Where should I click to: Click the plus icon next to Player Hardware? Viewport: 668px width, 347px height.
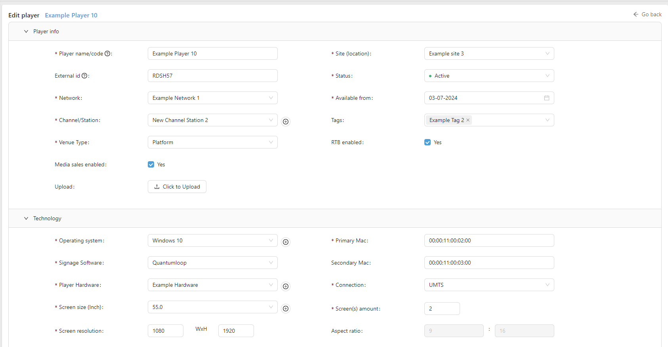pos(285,286)
